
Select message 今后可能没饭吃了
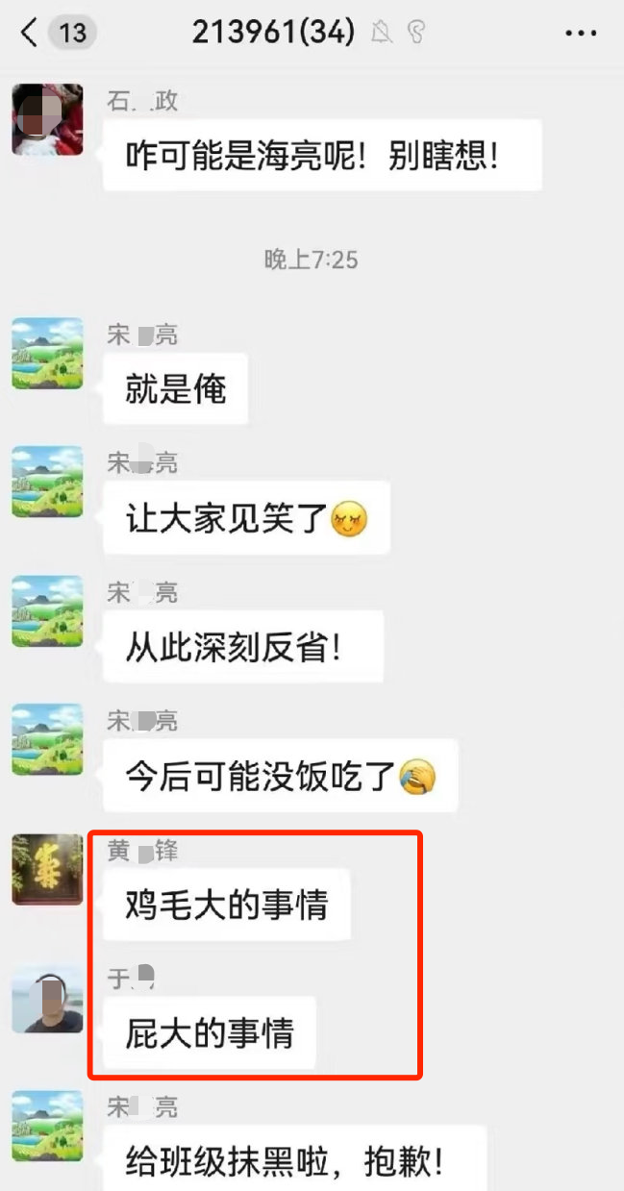click(280, 776)
